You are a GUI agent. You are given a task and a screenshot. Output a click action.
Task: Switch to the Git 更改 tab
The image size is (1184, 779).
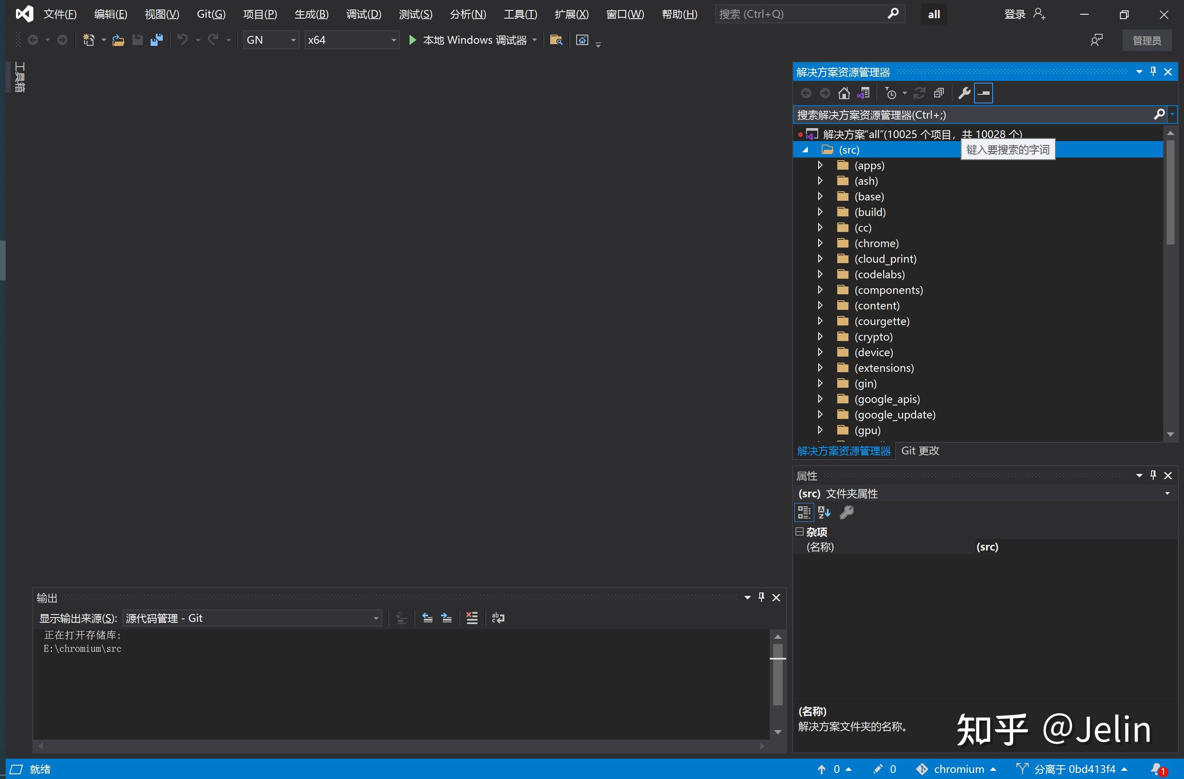click(920, 451)
